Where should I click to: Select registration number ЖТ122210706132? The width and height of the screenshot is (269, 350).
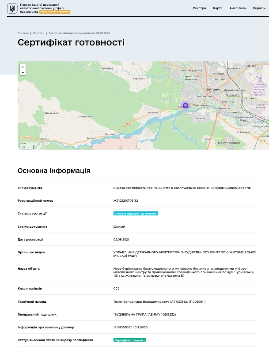coord(125,201)
